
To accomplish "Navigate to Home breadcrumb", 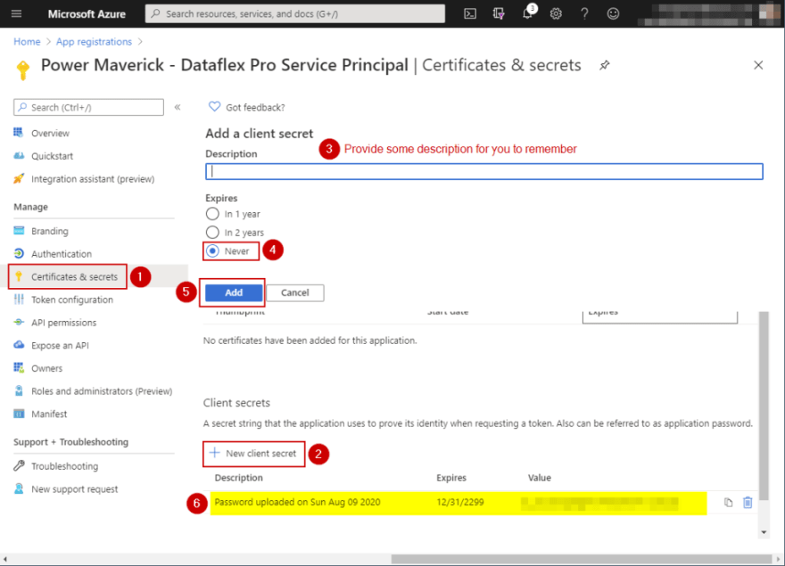I will 27,42.
